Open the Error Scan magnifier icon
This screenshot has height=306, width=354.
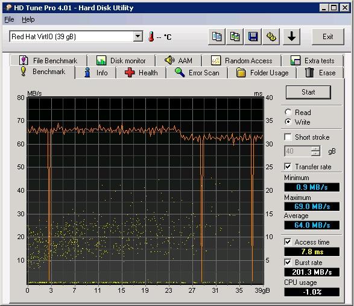[180, 73]
